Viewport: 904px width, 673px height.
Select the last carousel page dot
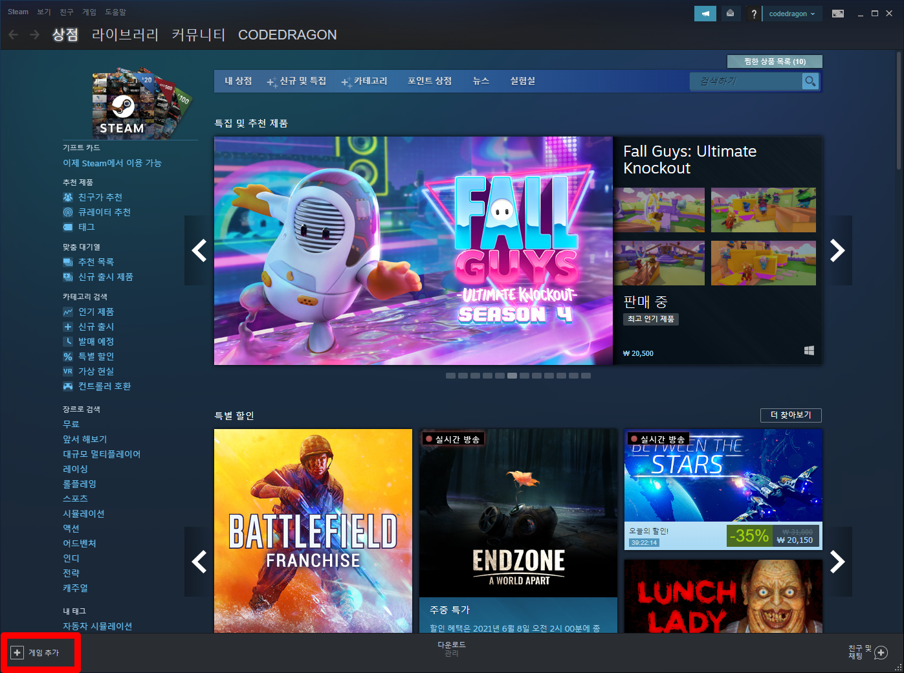(586, 375)
